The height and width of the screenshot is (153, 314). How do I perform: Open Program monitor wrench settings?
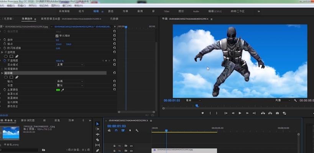click(295, 101)
